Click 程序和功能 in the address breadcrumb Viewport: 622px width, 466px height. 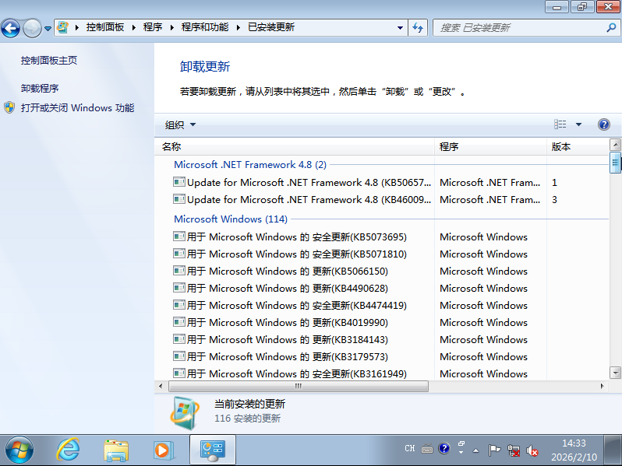click(205, 27)
